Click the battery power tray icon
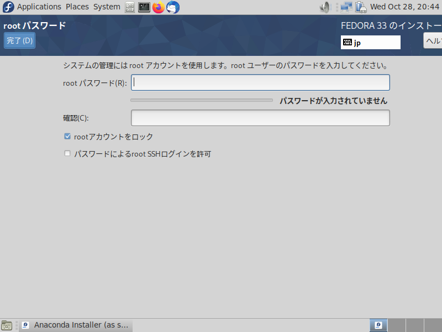442x332 pixels. 361,7
